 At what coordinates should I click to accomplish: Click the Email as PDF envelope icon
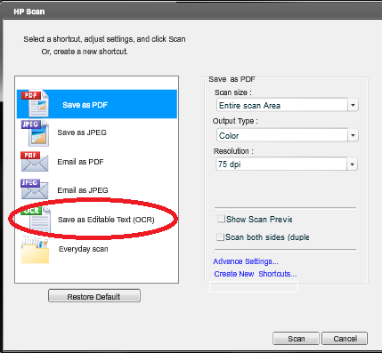35,162
